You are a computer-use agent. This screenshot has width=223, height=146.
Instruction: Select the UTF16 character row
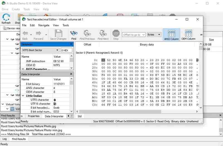(45, 104)
